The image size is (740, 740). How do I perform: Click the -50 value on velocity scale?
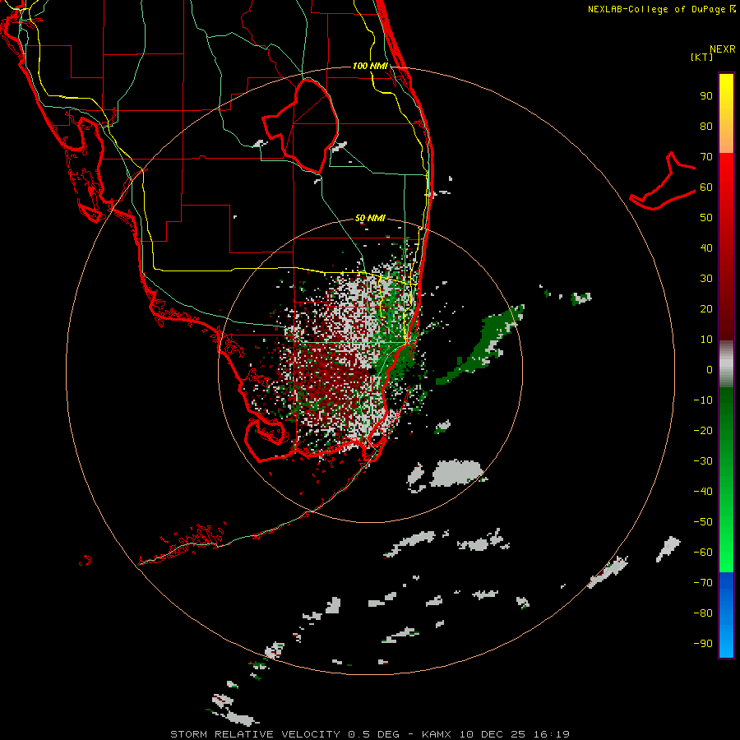coord(703,522)
